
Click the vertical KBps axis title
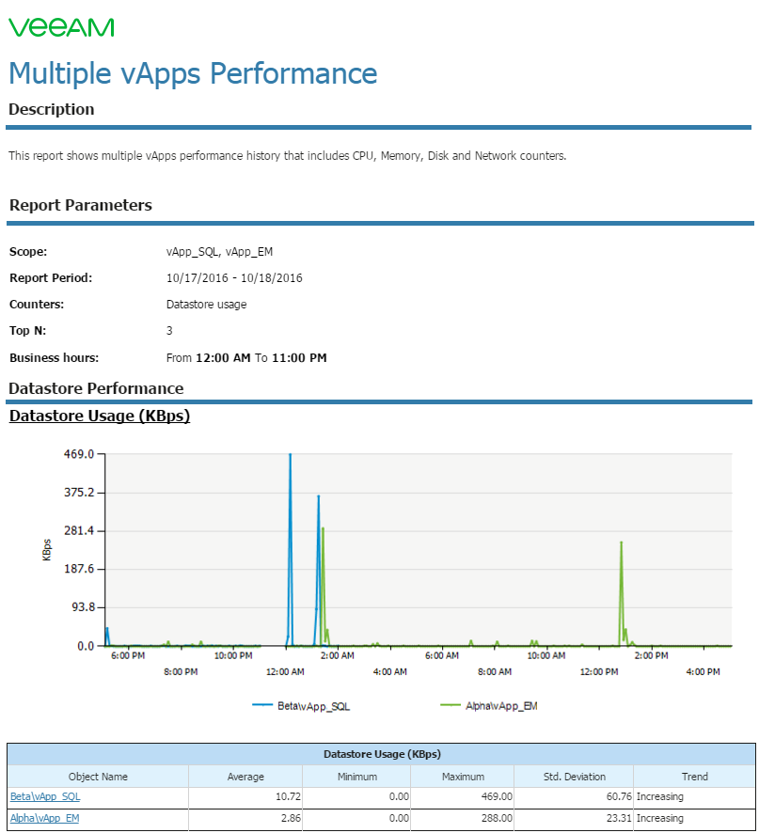click(x=47, y=550)
